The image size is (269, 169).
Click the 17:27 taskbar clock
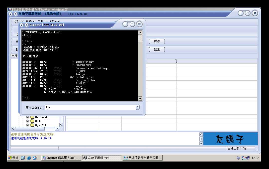255,158
